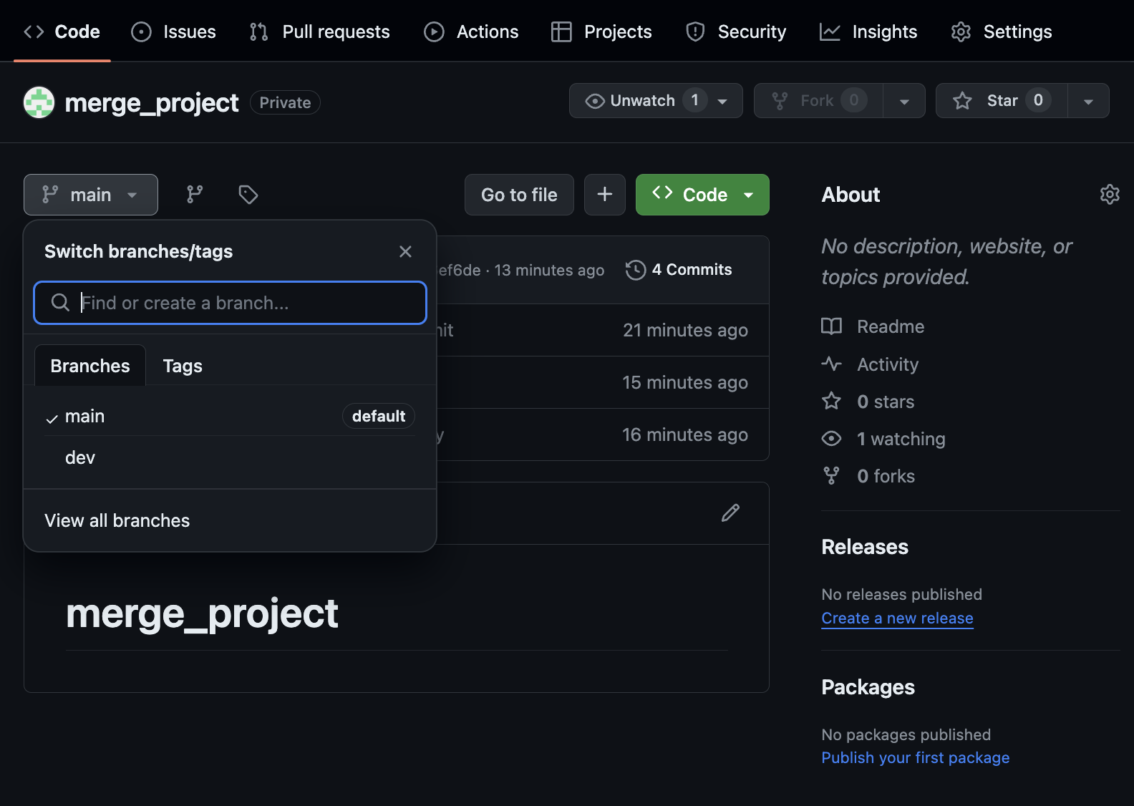Open the branches overview icon
This screenshot has height=806, width=1134.
click(195, 195)
